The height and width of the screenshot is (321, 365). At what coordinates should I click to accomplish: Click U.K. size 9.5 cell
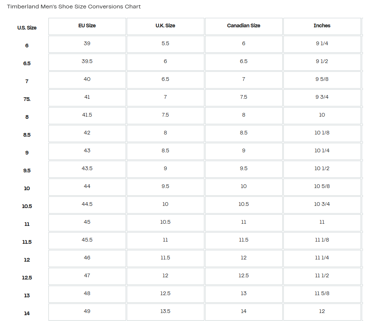(x=165, y=187)
